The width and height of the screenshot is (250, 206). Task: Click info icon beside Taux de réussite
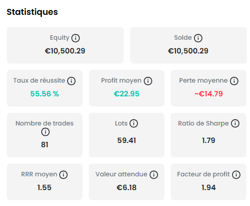pos(71,81)
